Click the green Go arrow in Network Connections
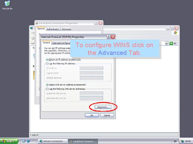 point(171,43)
